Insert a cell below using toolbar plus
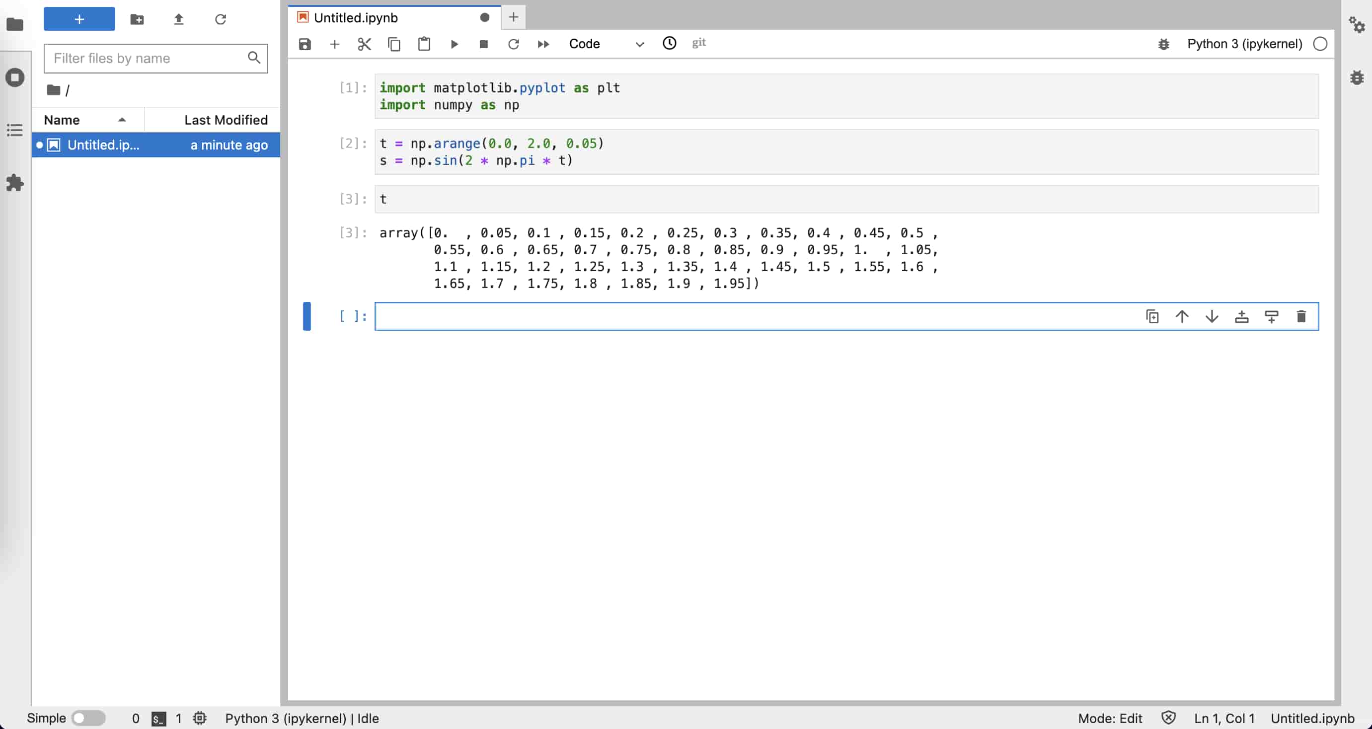This screenshot has width=1372, height=729. (334, 44)
